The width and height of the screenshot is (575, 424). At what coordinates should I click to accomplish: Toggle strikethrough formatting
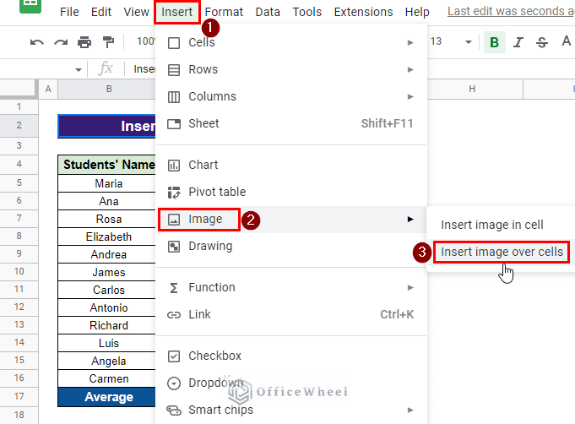(542, 42)
